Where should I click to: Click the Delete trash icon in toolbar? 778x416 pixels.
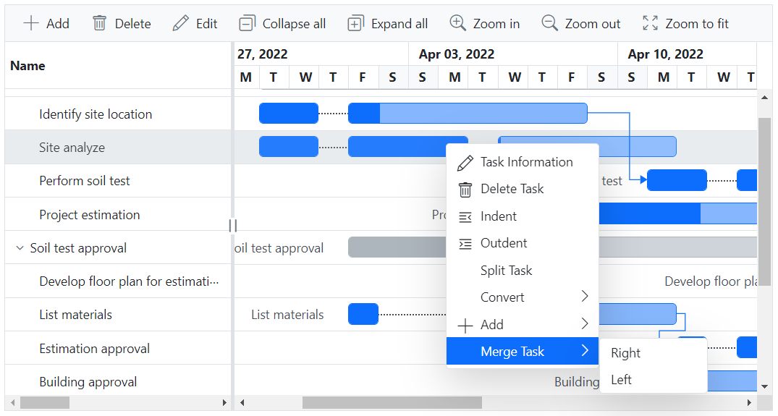[x=99, y=23]
